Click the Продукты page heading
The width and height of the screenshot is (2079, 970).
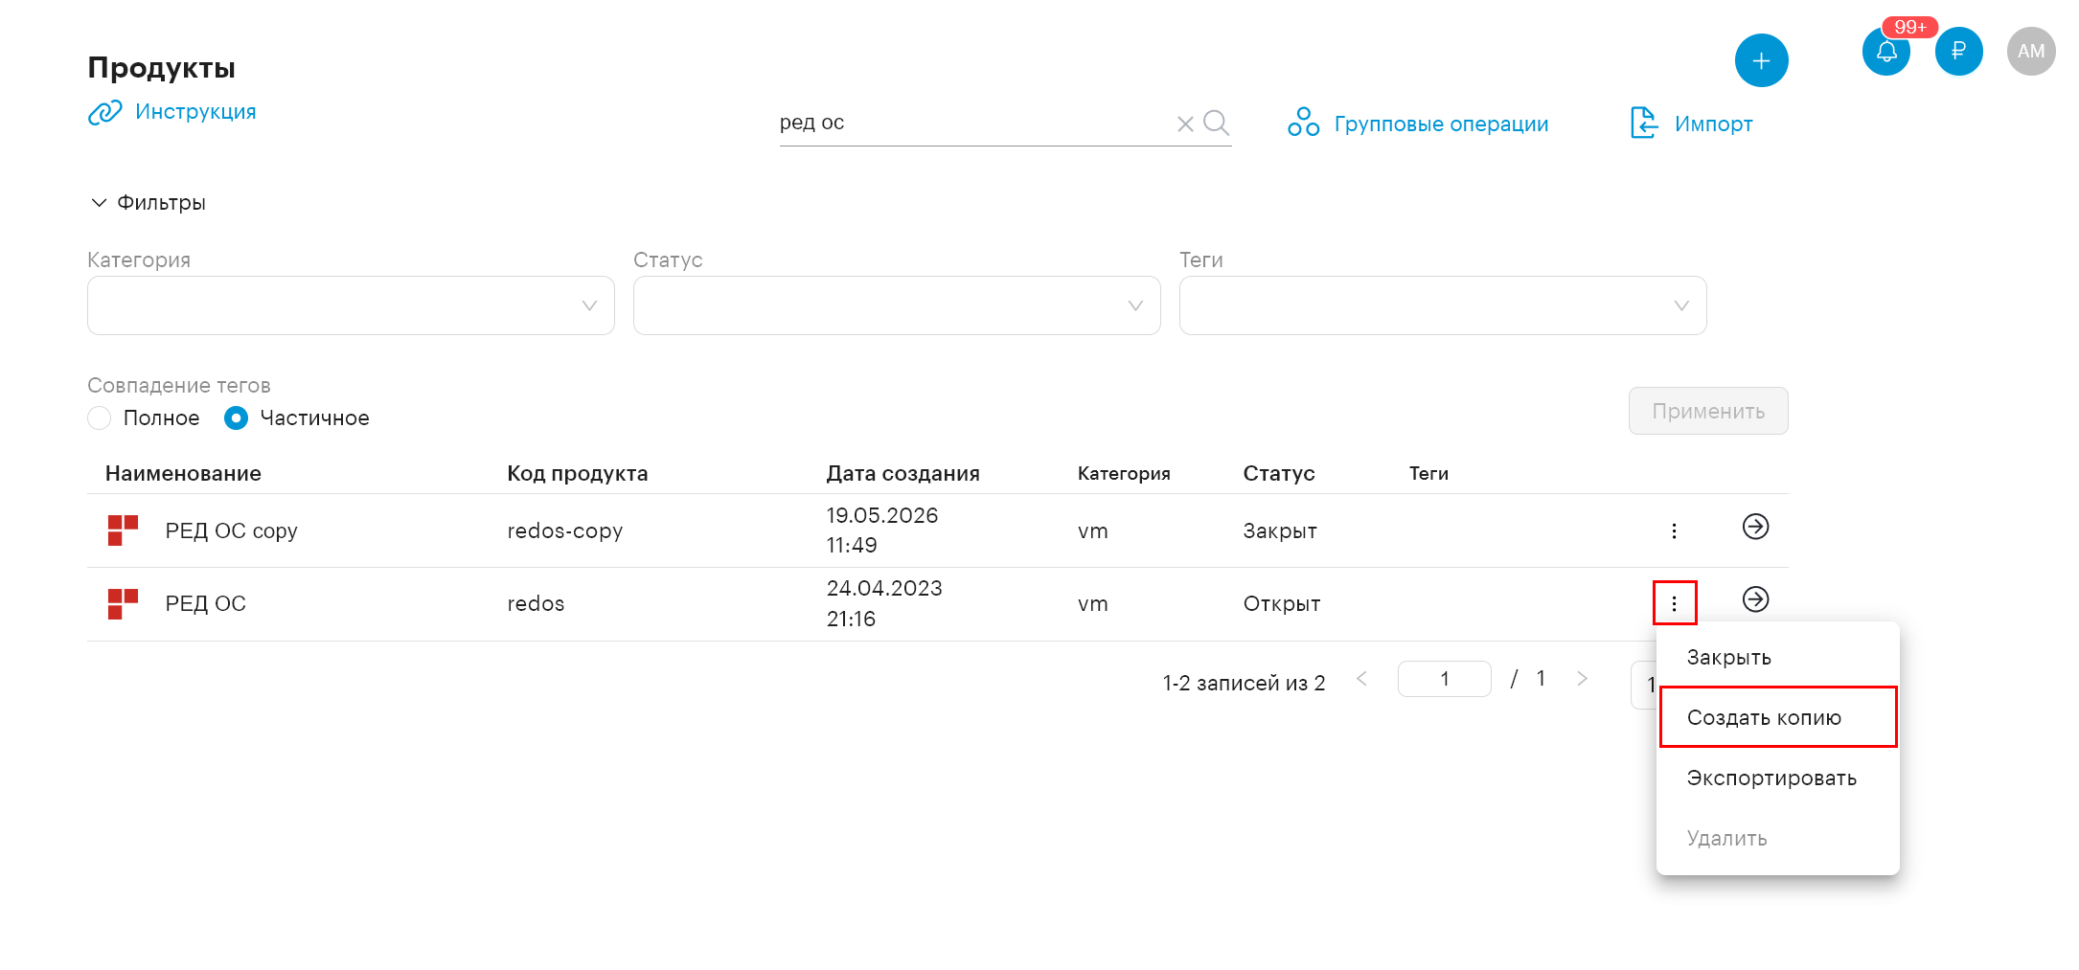(x=161, y=68)
